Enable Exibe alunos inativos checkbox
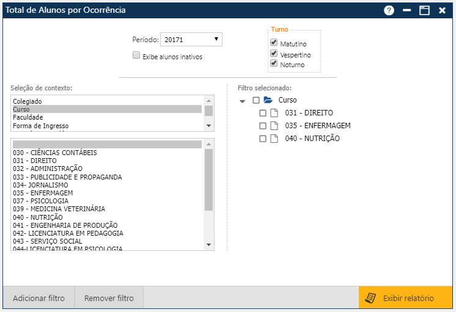456x312 pixels. pyautogui.click(x=136, y=56)
